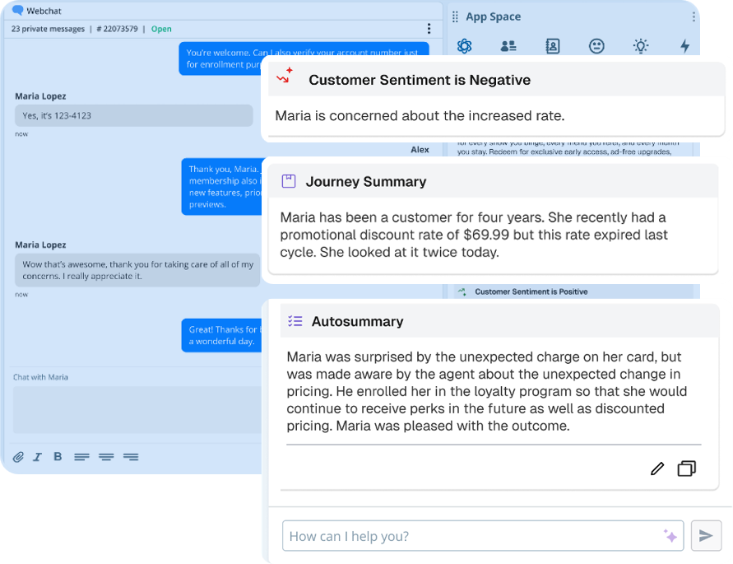Image resolution: width=733 pixels, height=564 pixels.
Task: Attach a file with the paperclip icon
Action: click(18, 457)
